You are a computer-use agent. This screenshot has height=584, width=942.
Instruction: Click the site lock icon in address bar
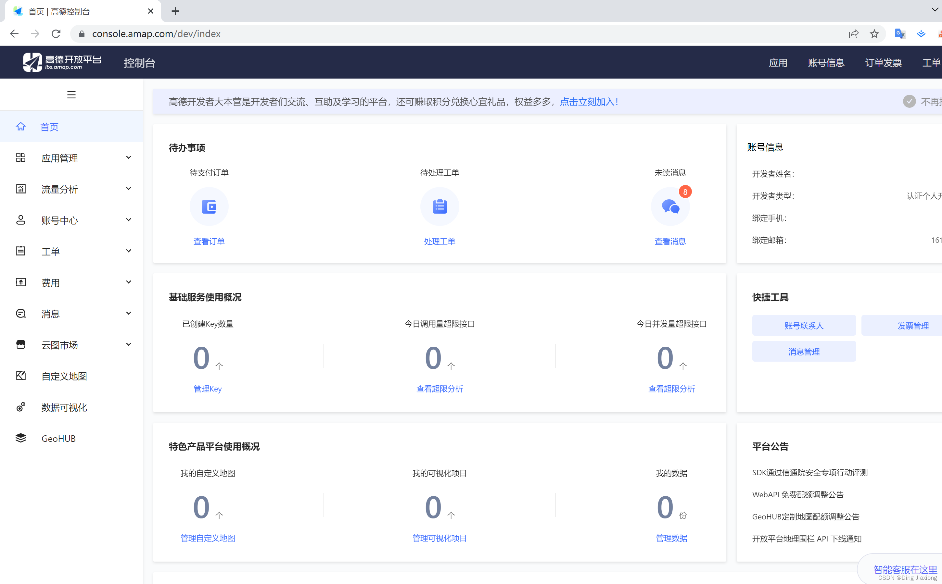(x=82, y=34)
